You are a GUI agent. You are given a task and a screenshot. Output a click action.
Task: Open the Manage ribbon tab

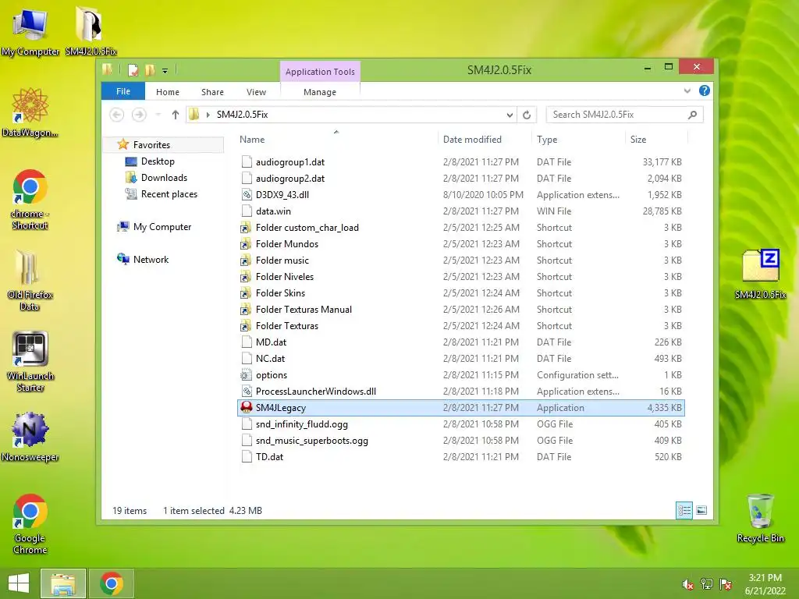point(319,92)
